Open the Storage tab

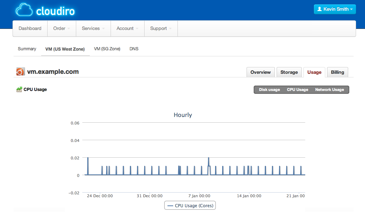pos(289,72)
